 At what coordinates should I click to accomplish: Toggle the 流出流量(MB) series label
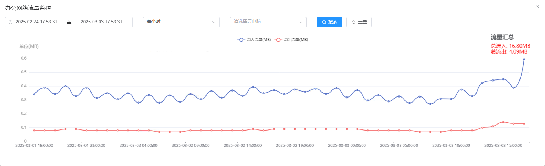296,40
